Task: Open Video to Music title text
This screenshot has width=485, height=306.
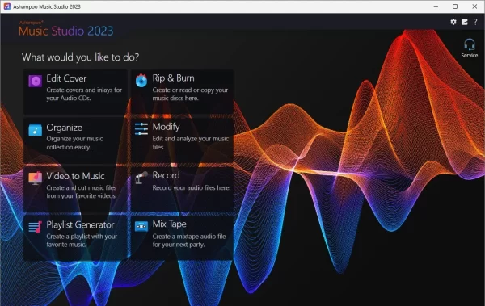Action: tap(75, 176)
